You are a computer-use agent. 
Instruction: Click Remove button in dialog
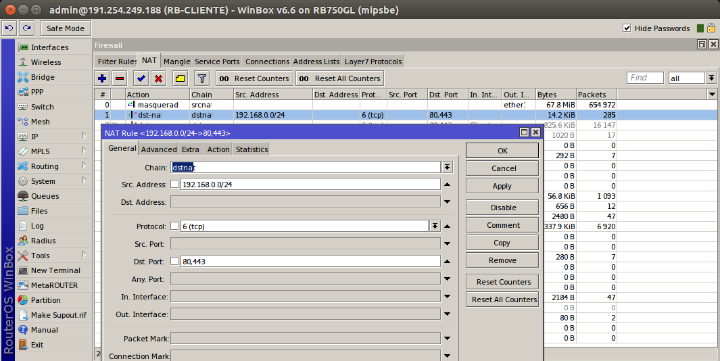502,260
